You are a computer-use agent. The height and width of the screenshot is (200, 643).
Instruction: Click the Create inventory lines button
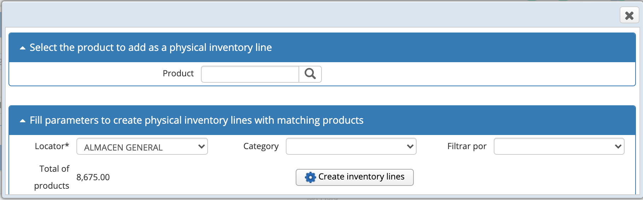click(x=354, y=177)
